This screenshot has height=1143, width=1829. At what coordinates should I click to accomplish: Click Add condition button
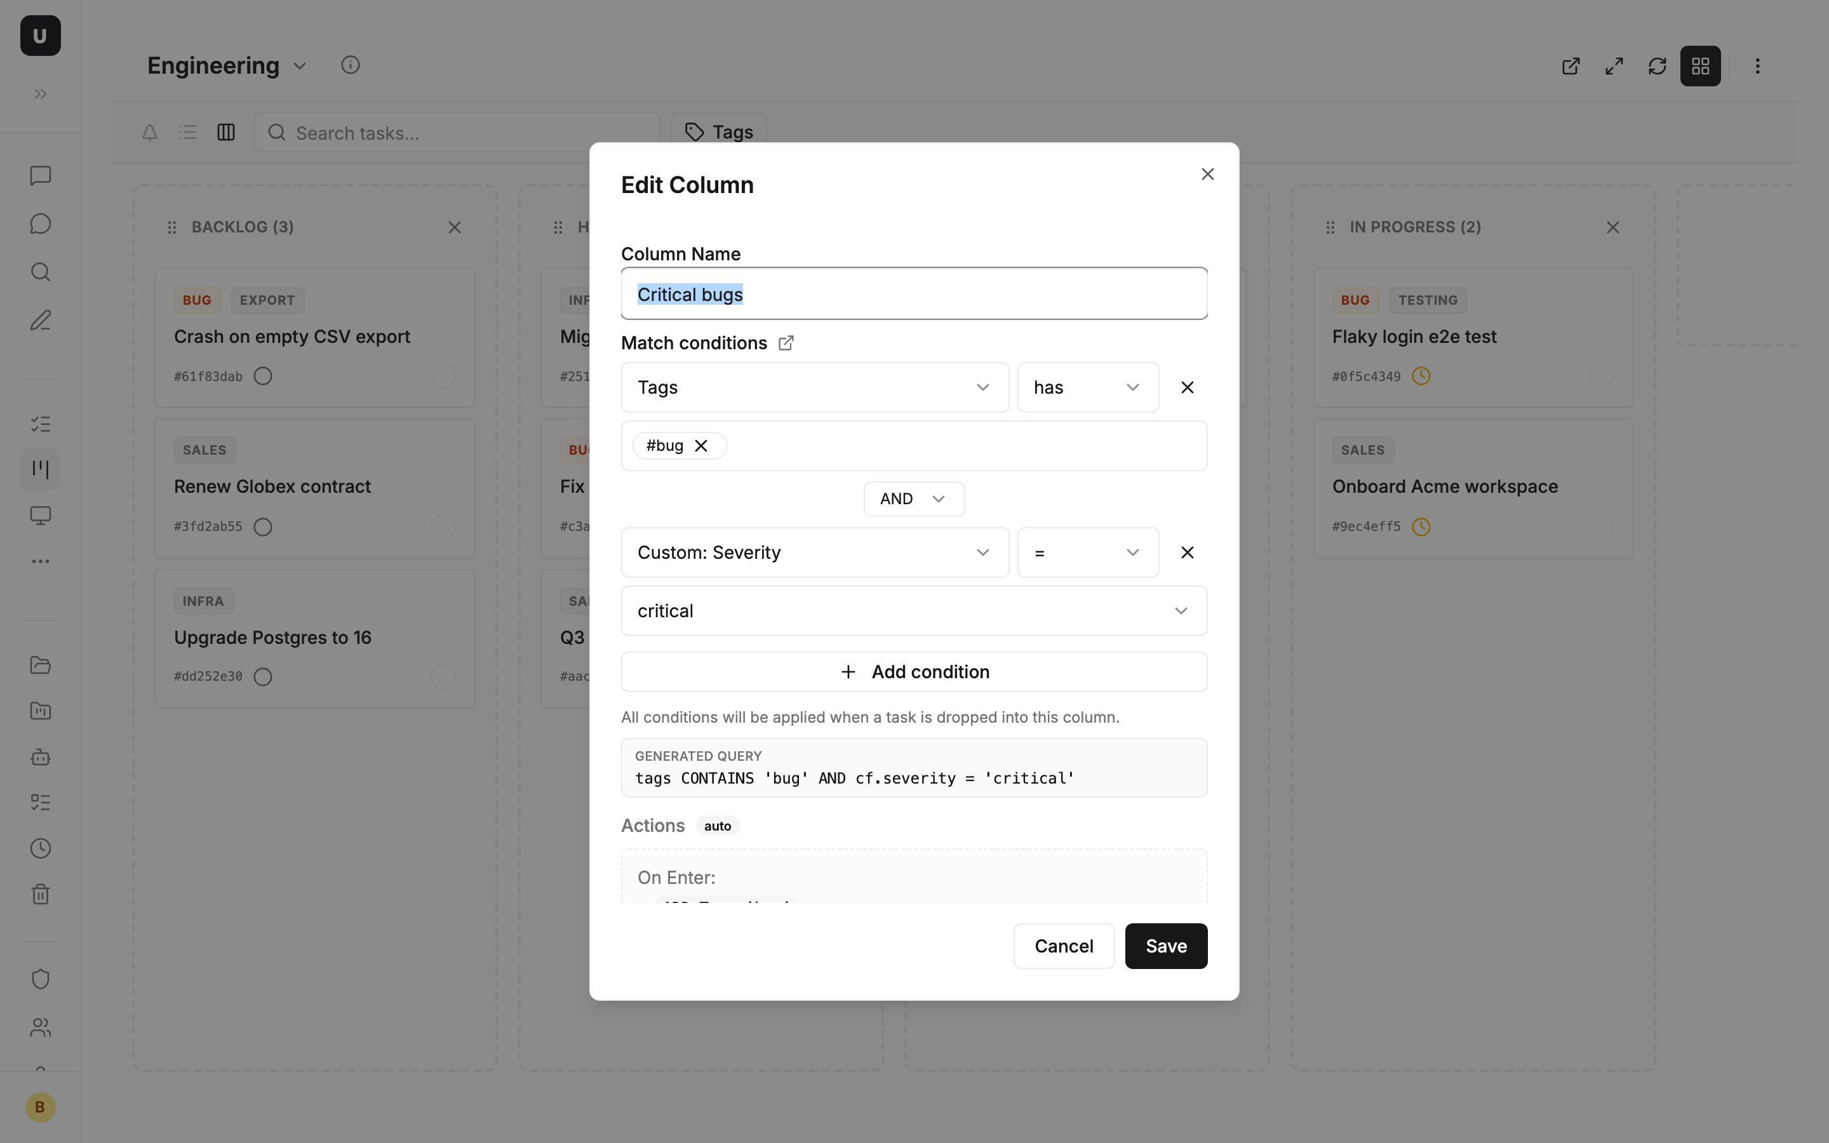click(x=914, y=672)
